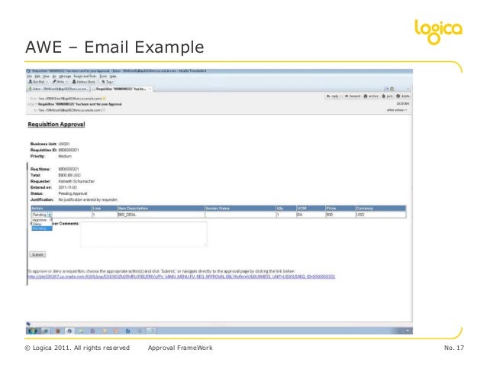Open the Tools menu
487x366 pixels.
pos(103,76)
